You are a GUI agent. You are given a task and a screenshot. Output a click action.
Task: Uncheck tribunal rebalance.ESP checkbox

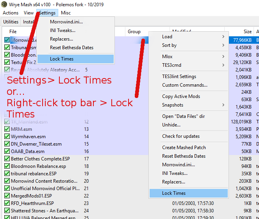coord(7,173)
